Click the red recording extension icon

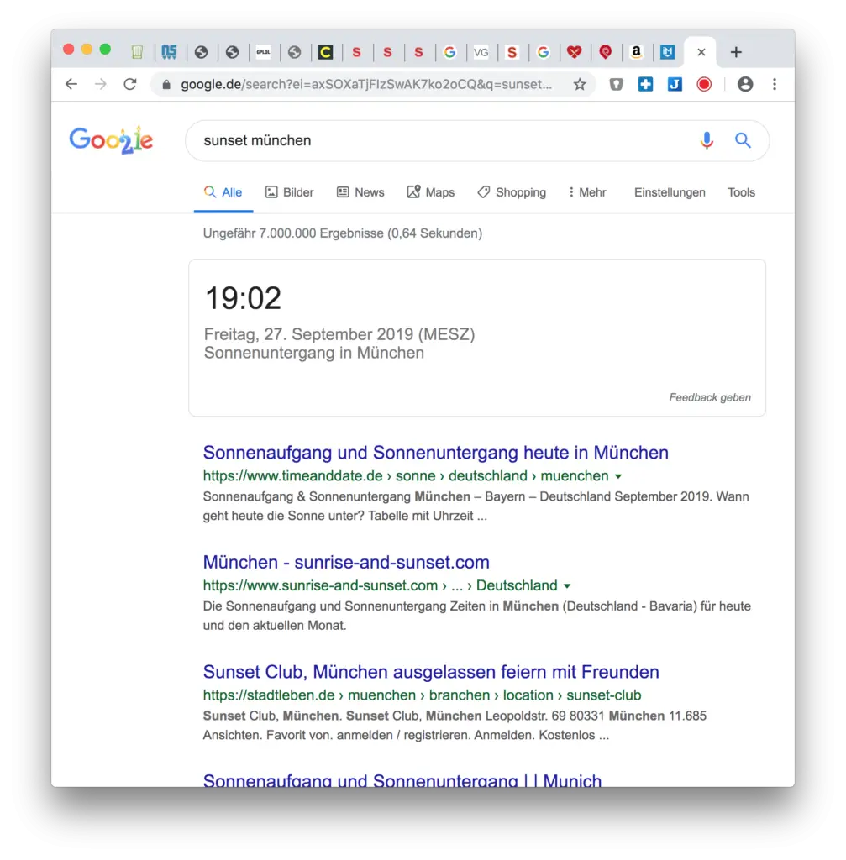[704, 84]
